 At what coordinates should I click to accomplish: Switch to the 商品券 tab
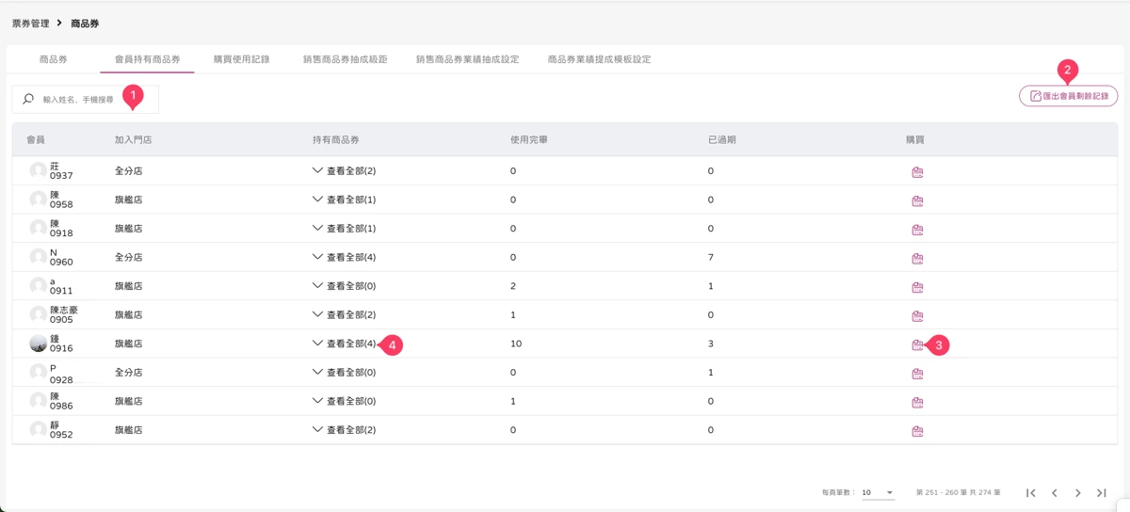click(54, 59)
